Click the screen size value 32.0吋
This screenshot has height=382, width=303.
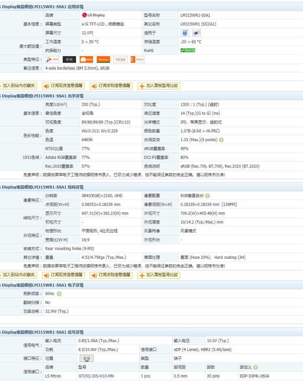87,33
